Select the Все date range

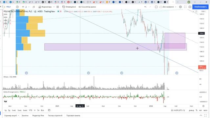(x=42, y=110)
